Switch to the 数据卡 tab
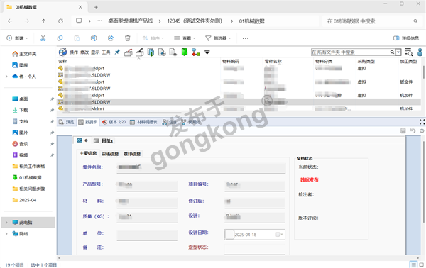The width and height of the screenshot is (426, 268). 88,122
